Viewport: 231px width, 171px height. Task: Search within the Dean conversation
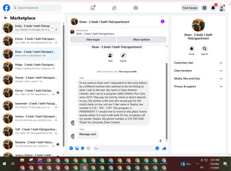pos(205,49)
